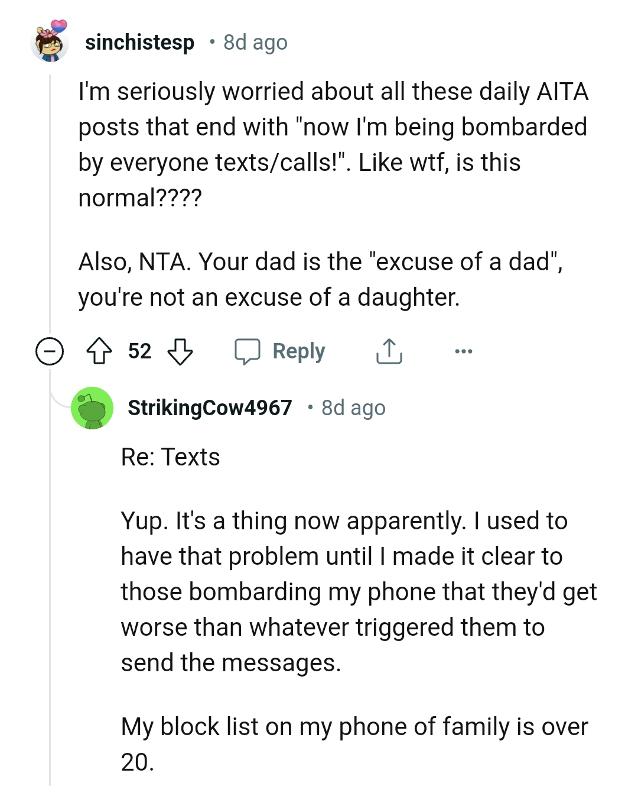
Task: Click the Reply speech bubble icon
Action: [248, 351]
